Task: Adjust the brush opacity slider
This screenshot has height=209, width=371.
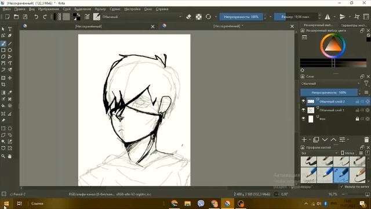Action: (x=241, y=17)
